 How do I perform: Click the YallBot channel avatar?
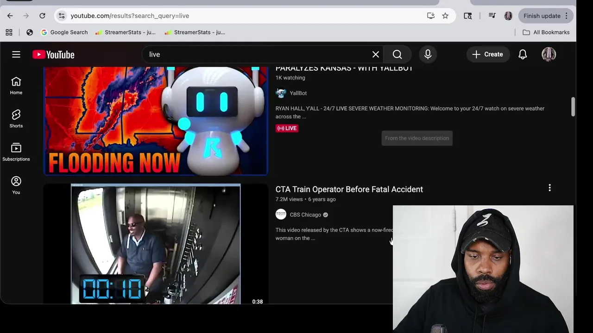tap(281, 93)
